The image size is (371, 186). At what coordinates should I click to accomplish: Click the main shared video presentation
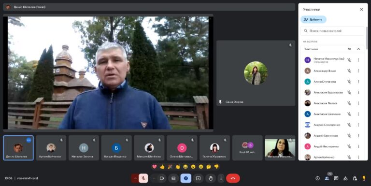click(x=108, y=72)
